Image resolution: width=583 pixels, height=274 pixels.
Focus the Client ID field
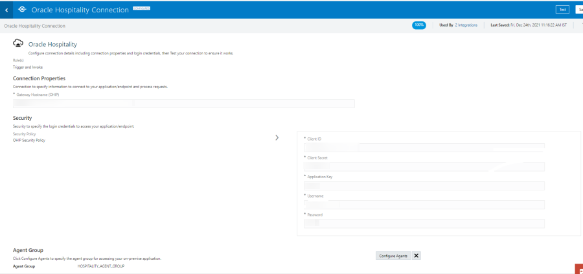tap(424, 148)
